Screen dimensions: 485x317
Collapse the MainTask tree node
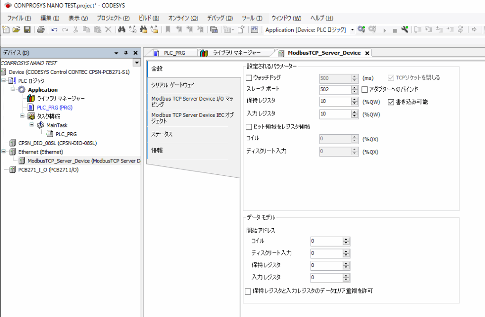tap(32, 125)
